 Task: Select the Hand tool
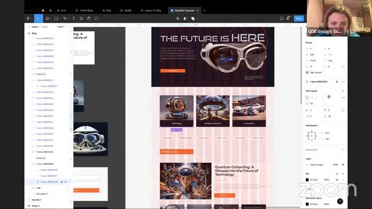tap(89, 19)
